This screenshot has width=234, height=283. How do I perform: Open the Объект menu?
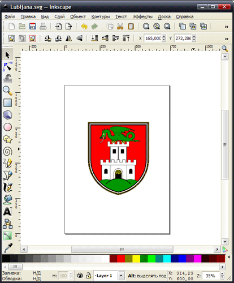[78, 16]
